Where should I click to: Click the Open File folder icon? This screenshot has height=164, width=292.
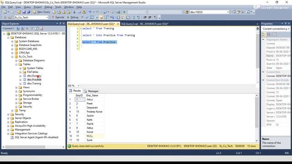coord(19,12)
